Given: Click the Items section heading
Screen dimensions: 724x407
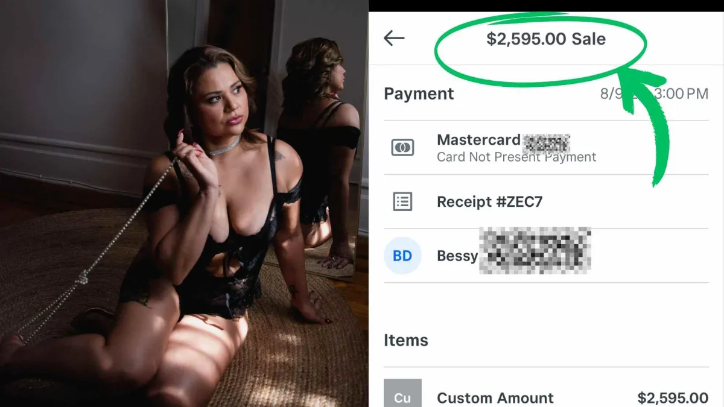Looking at the screenshot, I should [x=406, y=340].
